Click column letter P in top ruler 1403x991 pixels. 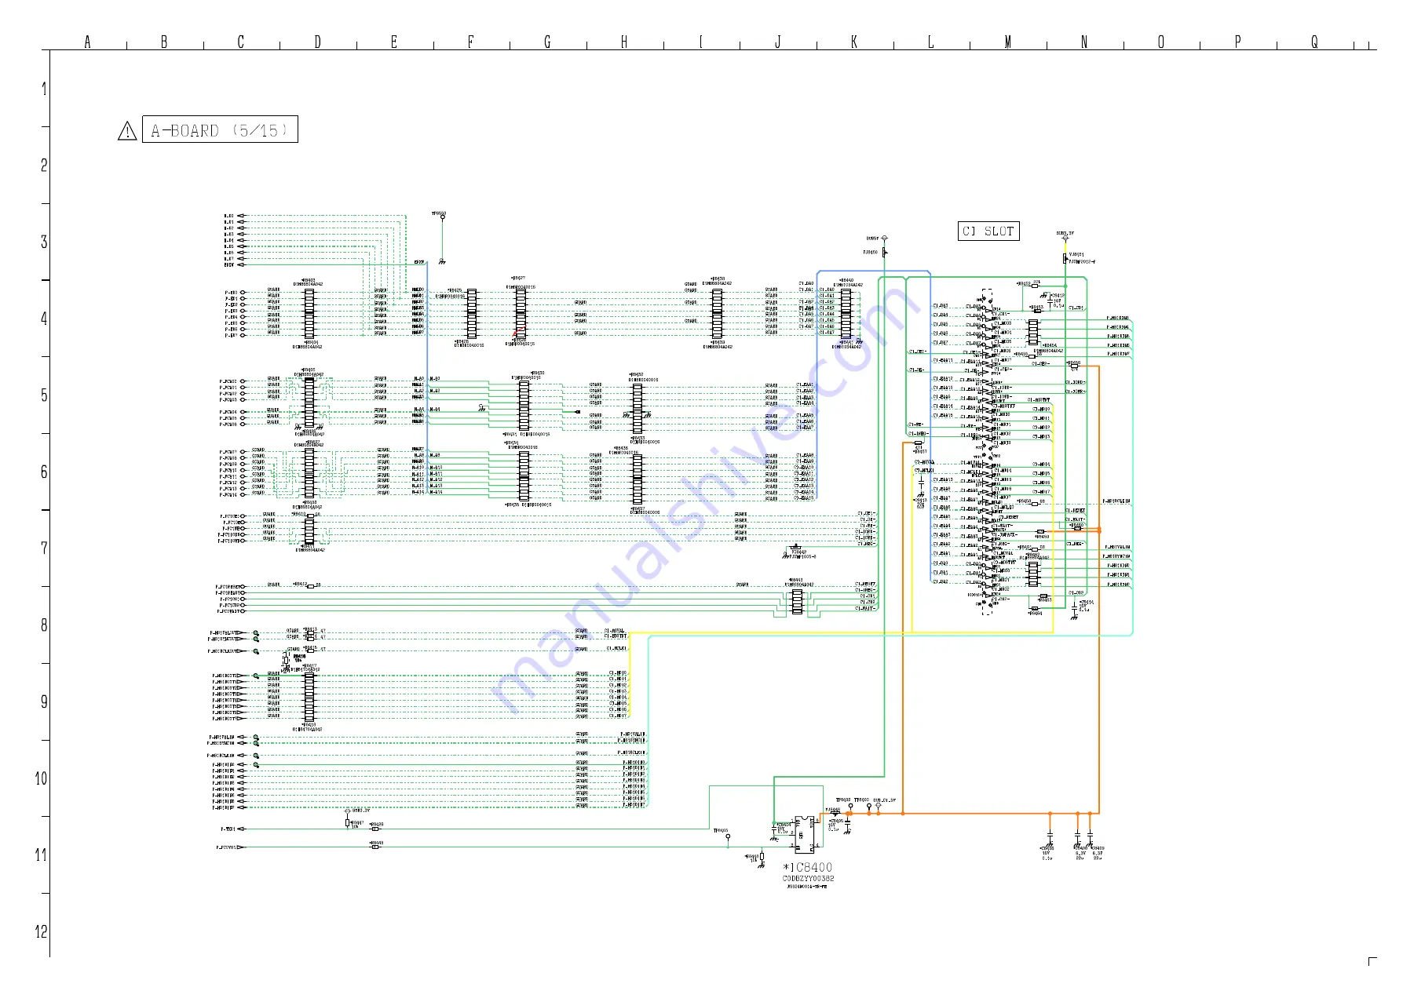(1238, 42)
